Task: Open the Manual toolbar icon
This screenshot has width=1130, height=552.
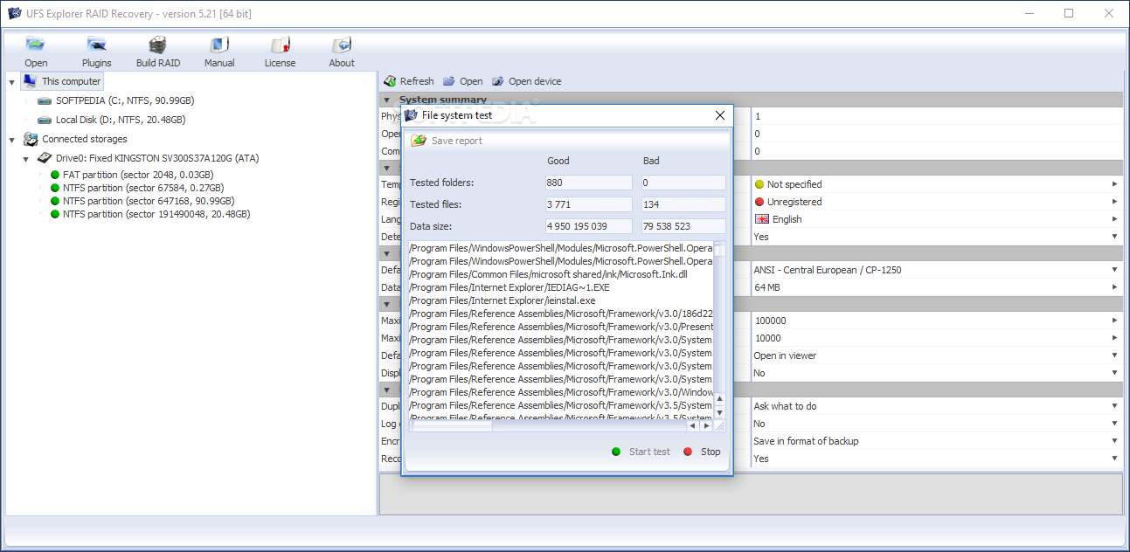Action: click(x=219, y=52)
